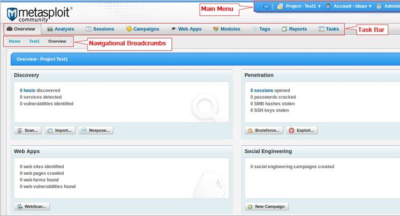Screen dimensions: 400x216
Task: Open the Web Apps tab
Action: 186,29
